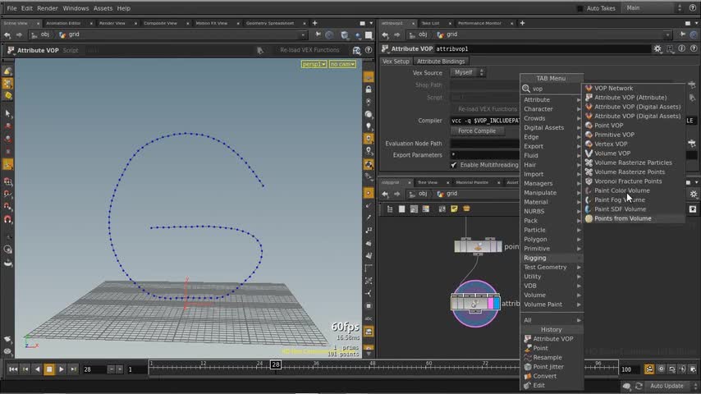Click the current frame number field

[94, 369]
